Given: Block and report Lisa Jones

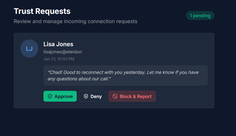Looking at the screenshot, I should (132, 96).
